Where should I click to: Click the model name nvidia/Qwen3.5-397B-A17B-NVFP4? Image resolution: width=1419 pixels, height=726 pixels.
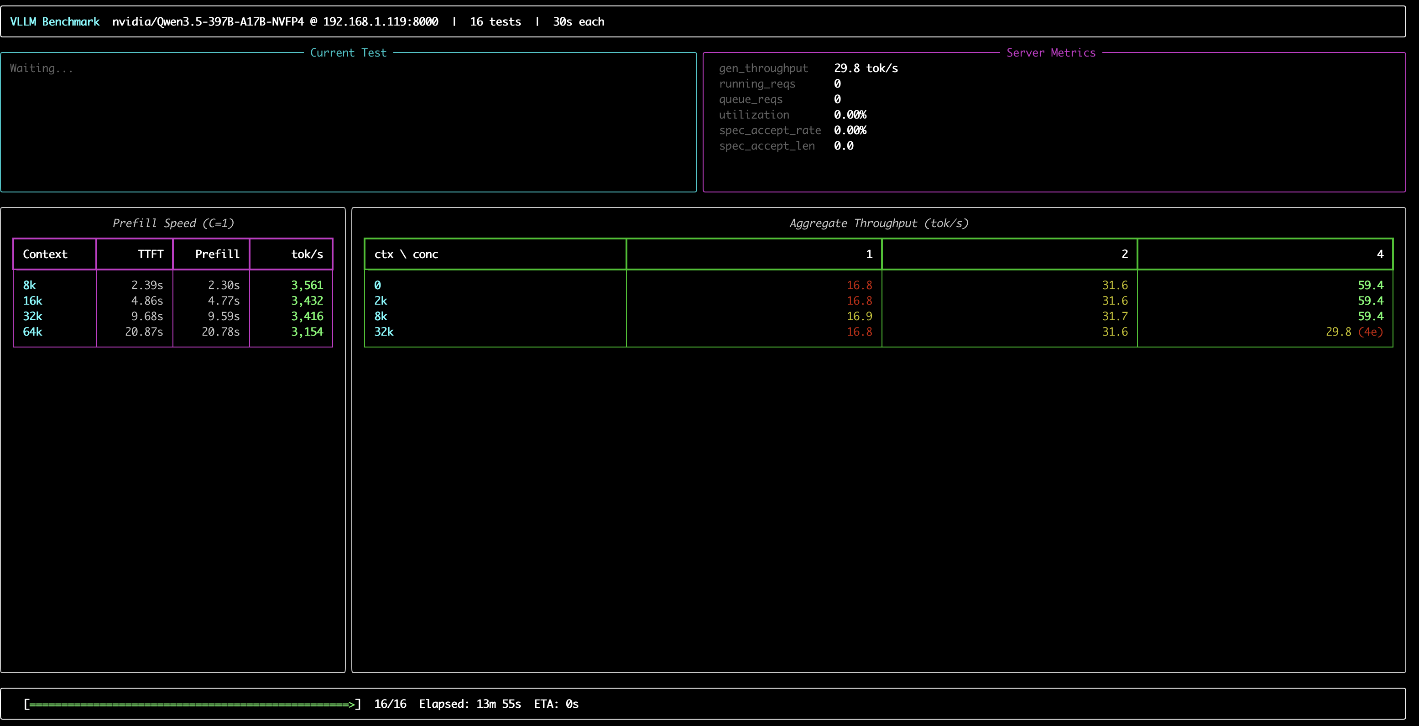tap(208, 21)
